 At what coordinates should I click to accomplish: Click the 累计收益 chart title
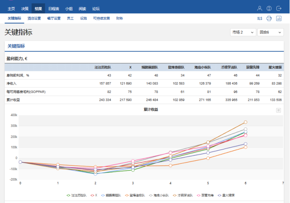pyautogui.click(x=151, y=109)
